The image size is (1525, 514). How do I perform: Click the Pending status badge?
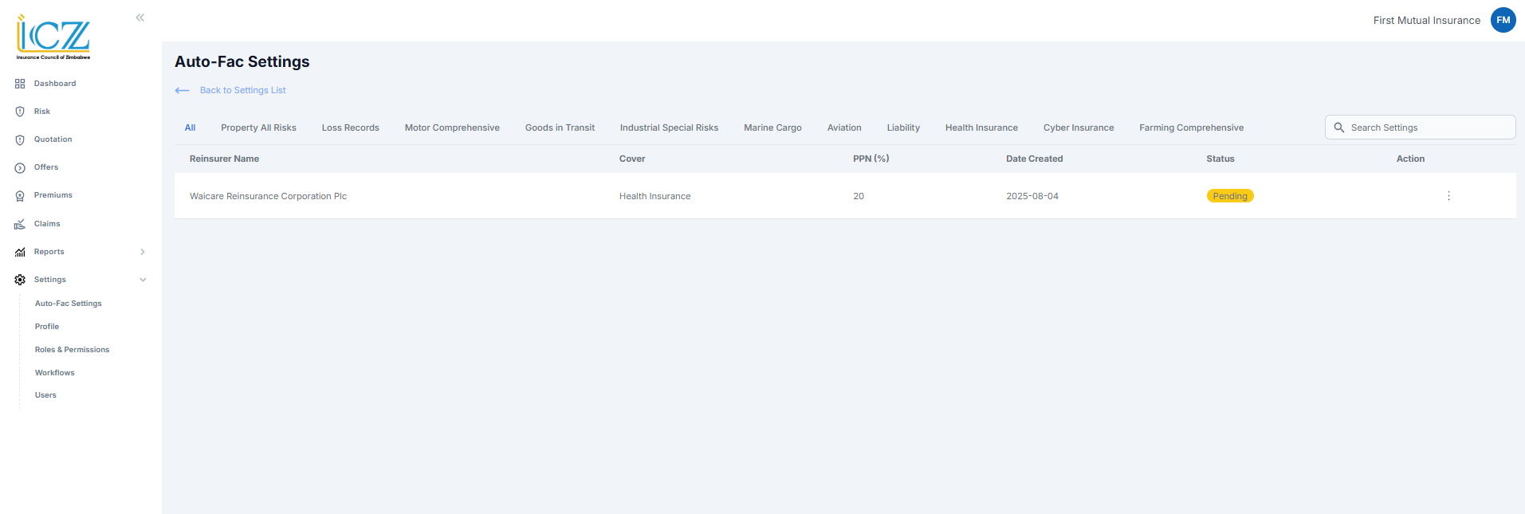1229,196
